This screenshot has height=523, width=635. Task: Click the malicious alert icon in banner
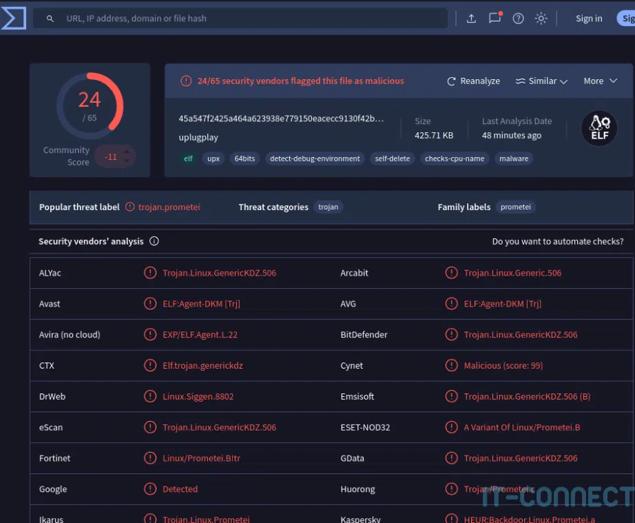[186, 81]
